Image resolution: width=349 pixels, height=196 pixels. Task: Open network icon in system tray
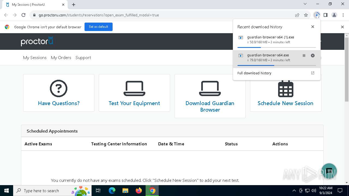[307, 191]
